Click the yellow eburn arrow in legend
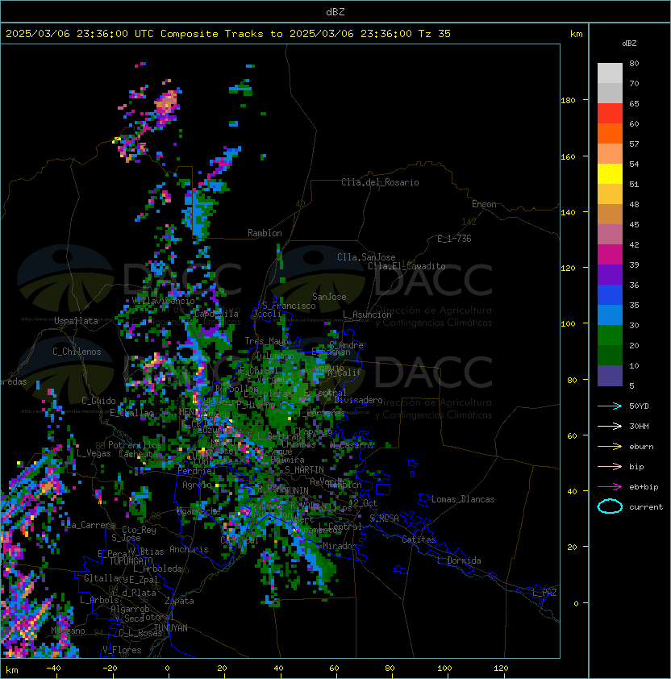 (610, 447)
